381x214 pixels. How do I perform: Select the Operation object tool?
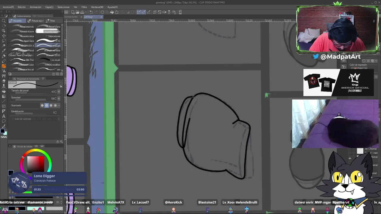[x=4, y=31]
